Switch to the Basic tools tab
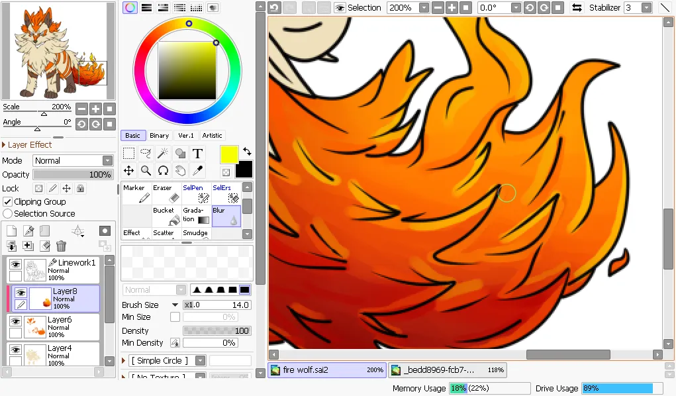676x396 pixels. point(133,136)
